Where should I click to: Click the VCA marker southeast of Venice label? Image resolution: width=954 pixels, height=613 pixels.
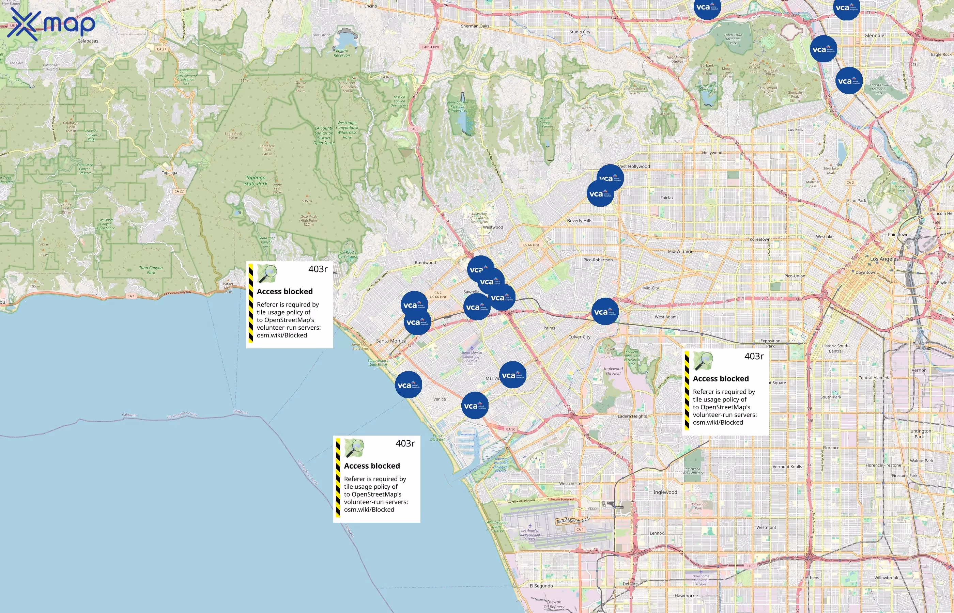click(x=475, y=406)
